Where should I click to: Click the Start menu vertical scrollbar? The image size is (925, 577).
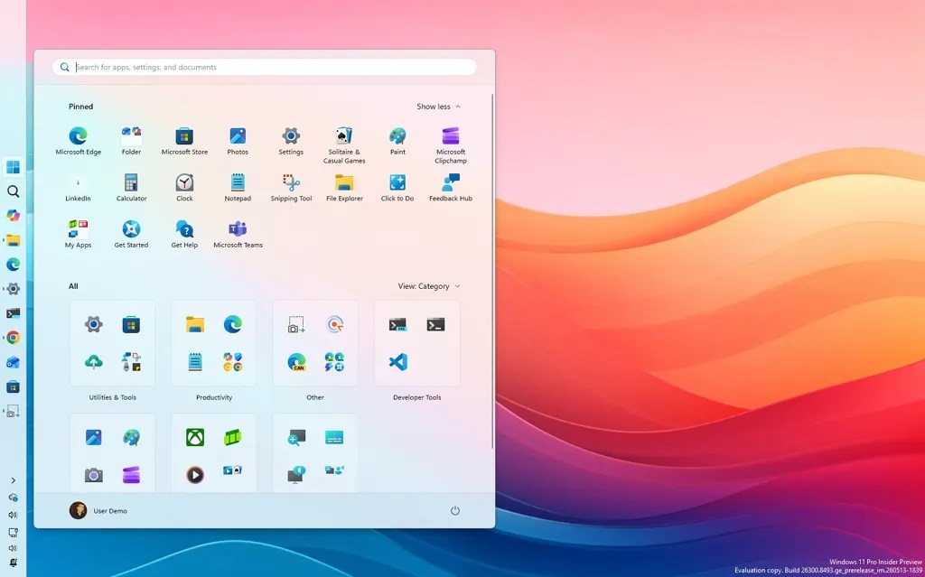click(492, 271)
